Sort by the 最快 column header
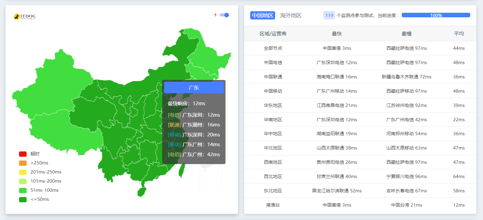Viewport: 483px width, 220px height. tap(337, 34)
